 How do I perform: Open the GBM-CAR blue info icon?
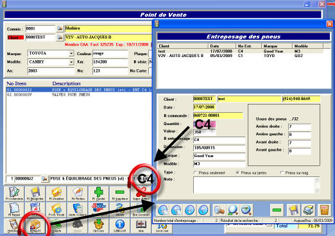pyautogui.click(x=120, y=226)
